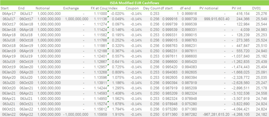
Task: Select FX value 1.13911
Action: (x=101, y=83)
